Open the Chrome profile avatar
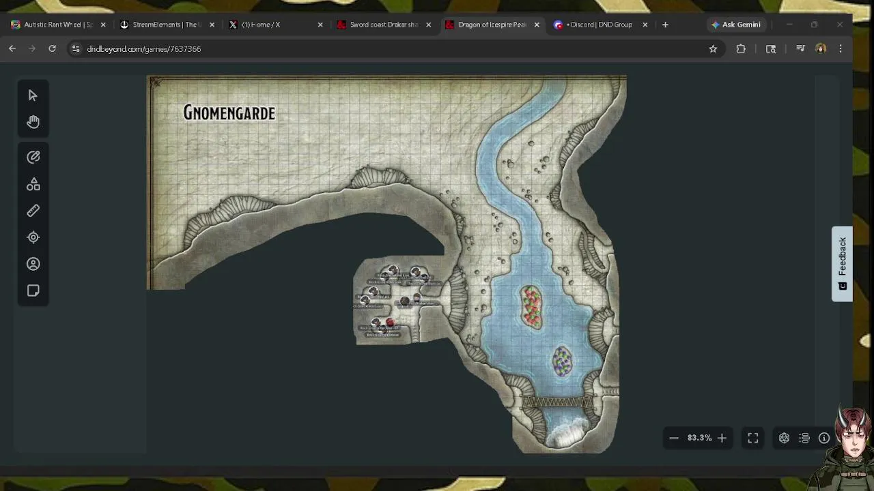 [x=821, y=48]
